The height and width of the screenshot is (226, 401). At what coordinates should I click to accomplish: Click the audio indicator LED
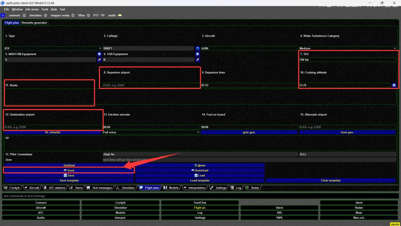click(x=120, y=15)
